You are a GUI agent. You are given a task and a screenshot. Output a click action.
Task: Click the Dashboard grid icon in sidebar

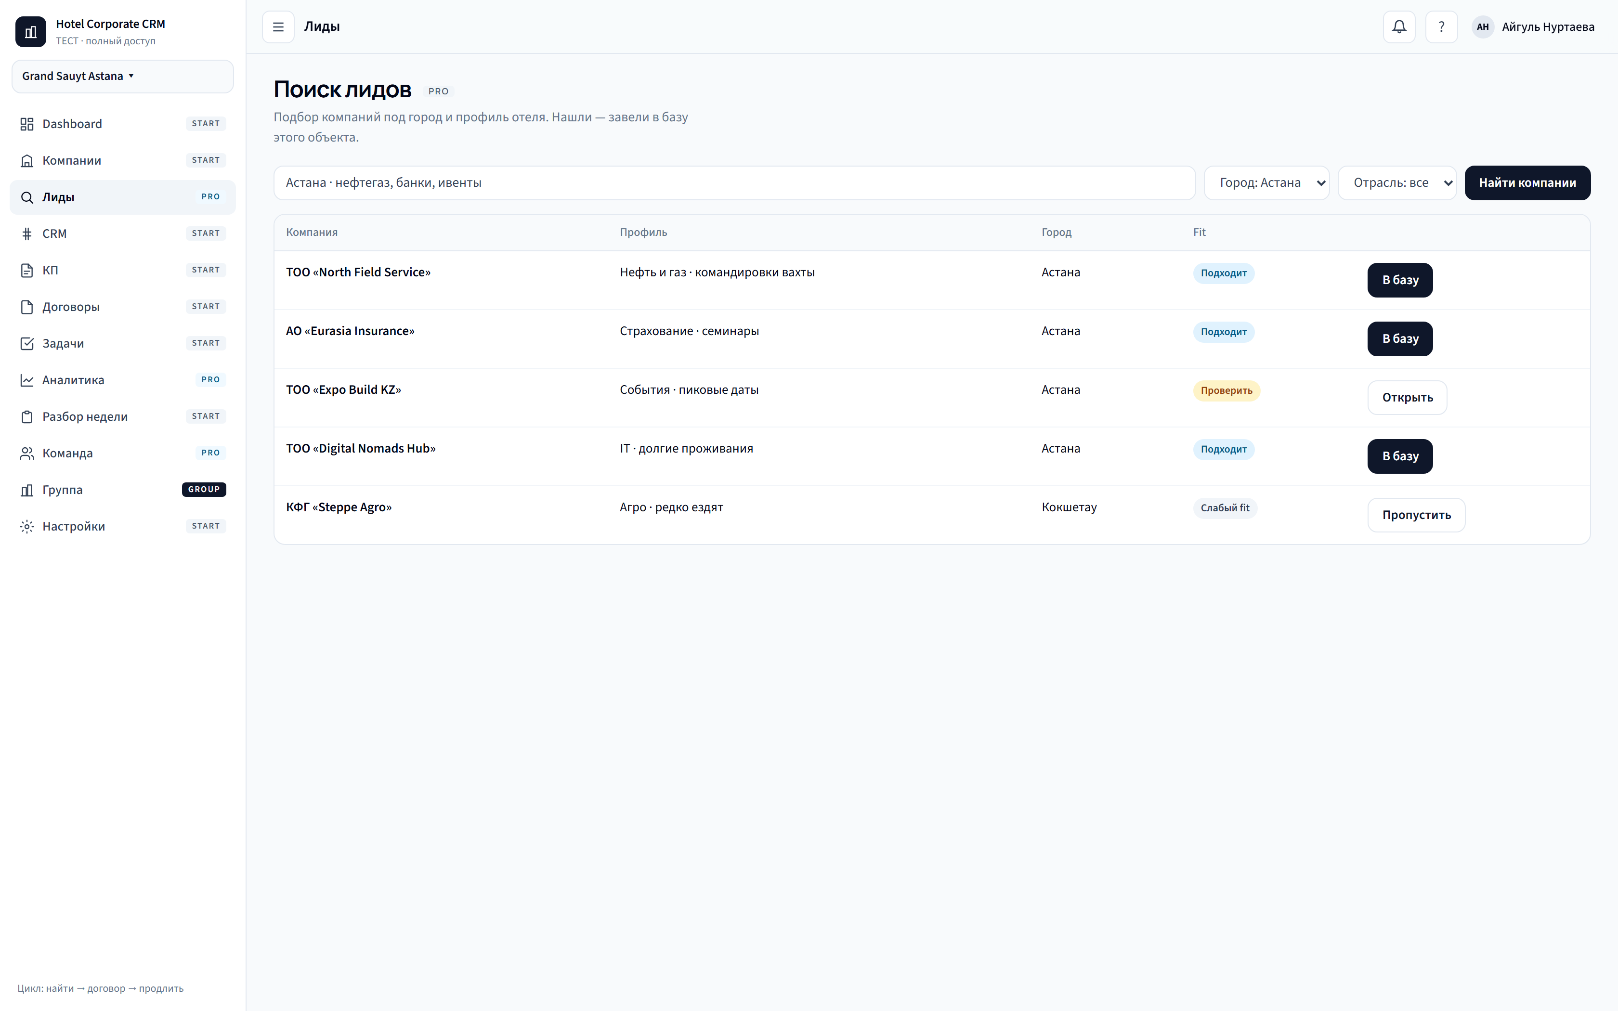27,124
